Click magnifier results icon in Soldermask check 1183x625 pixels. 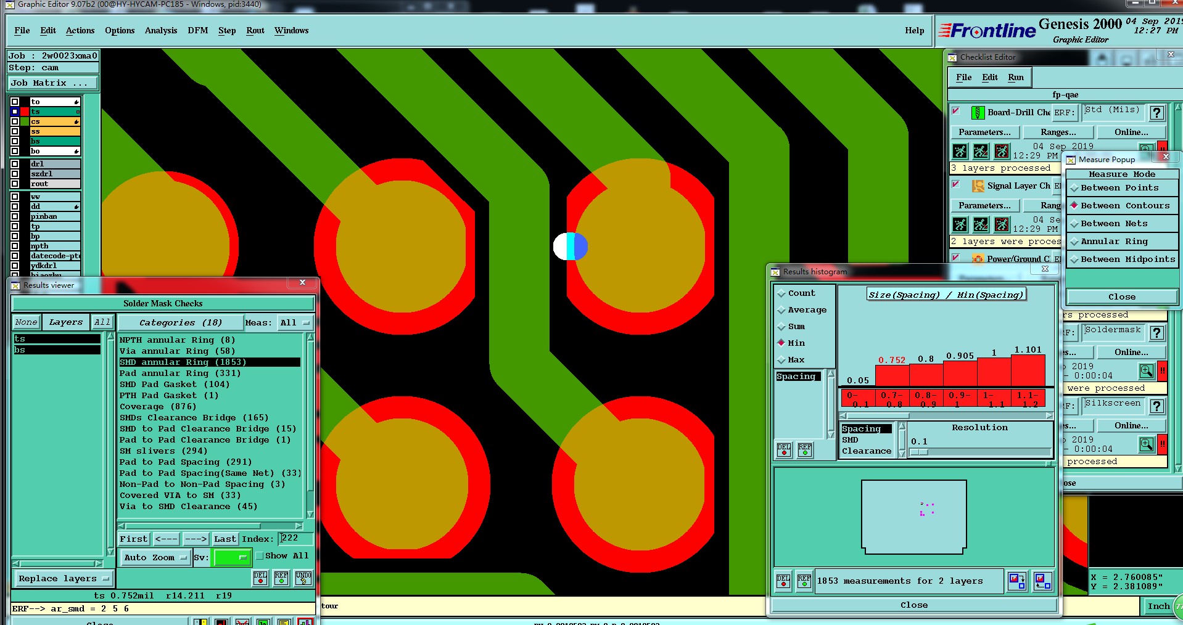[1147, 371]
